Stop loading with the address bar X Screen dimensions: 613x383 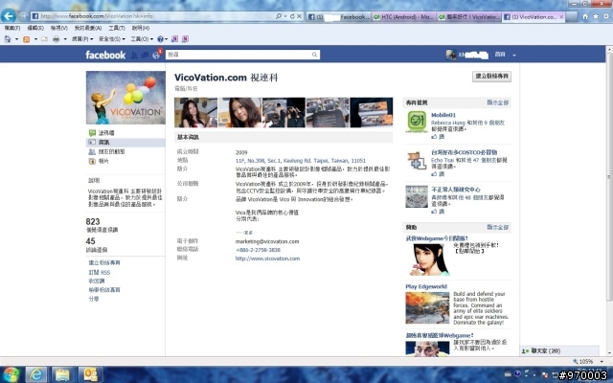point(299,16)
